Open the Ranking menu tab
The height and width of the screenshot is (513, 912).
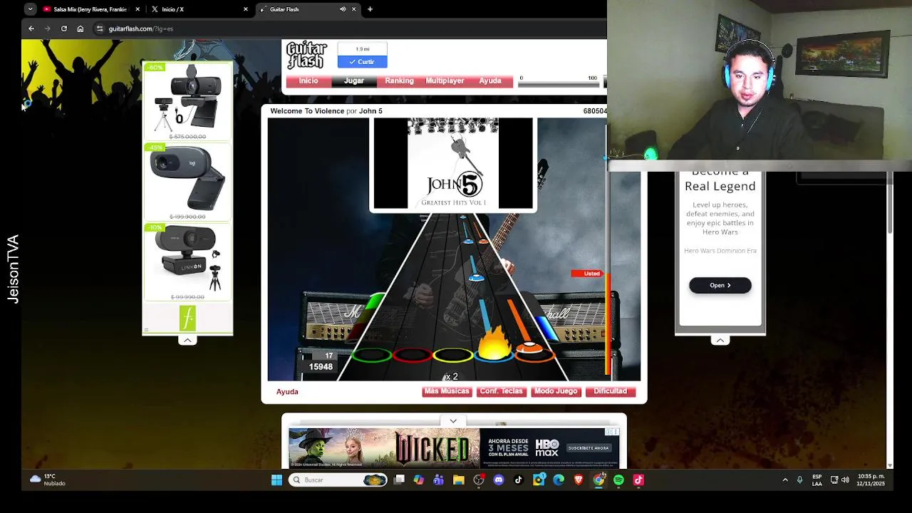(399, 81)
